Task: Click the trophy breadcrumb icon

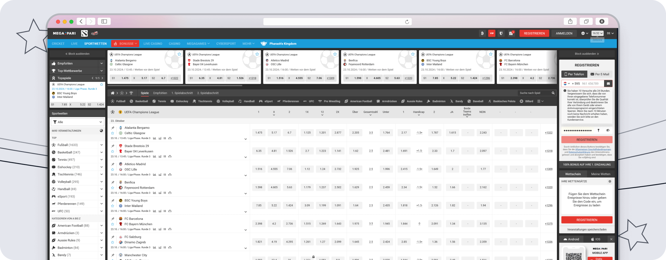Action: [131, 93]
